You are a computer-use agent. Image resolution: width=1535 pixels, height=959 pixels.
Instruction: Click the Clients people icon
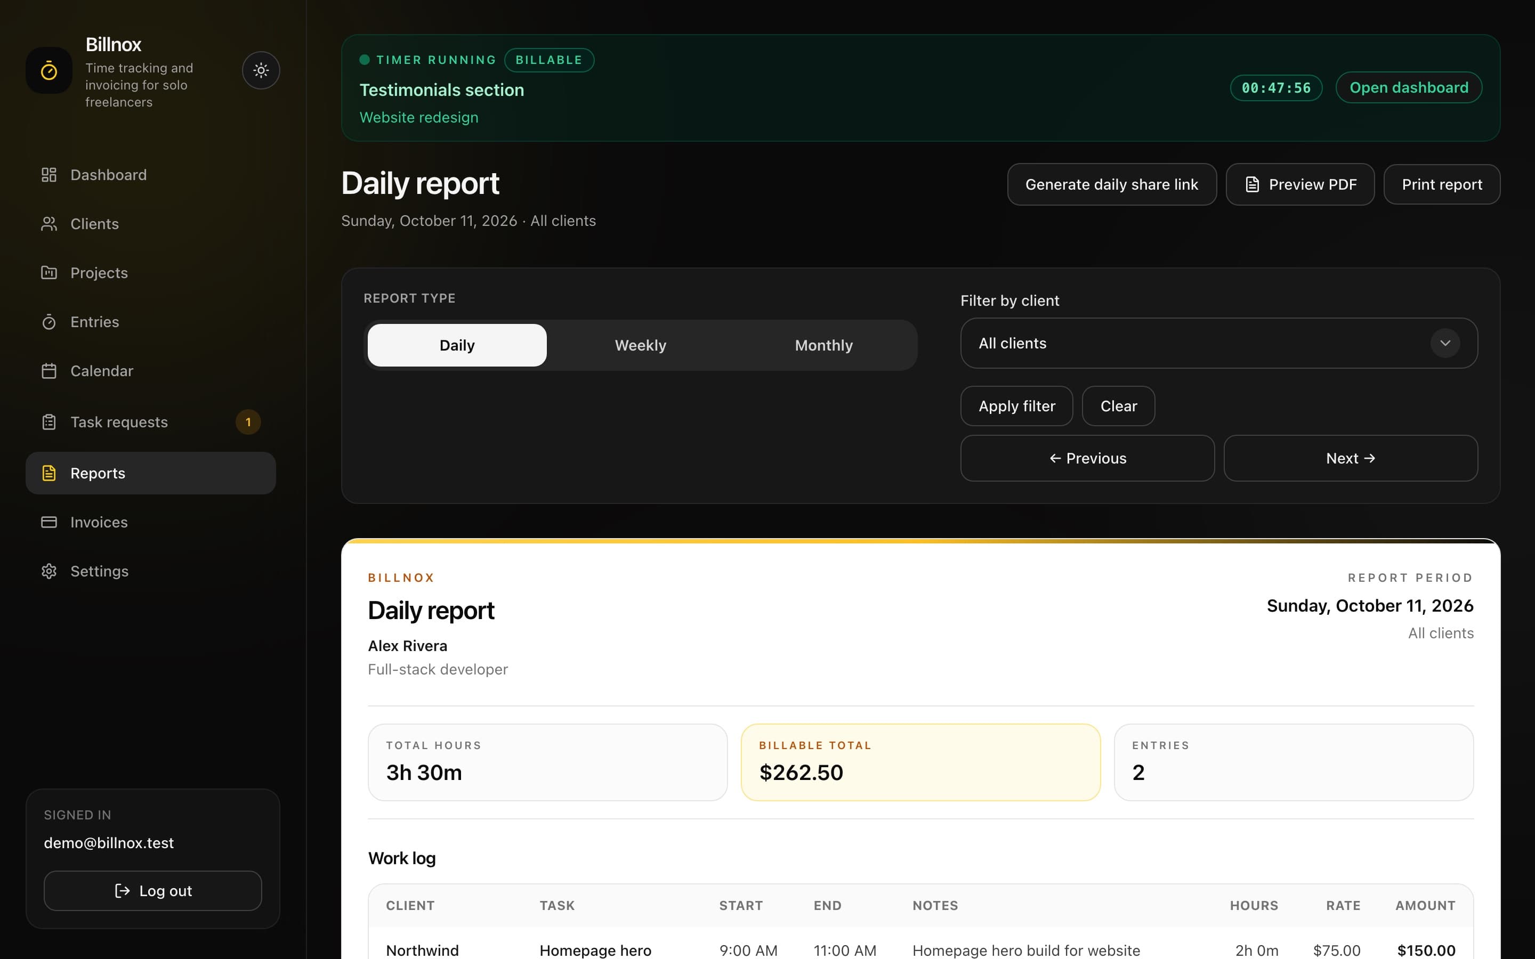coord(49,224)
